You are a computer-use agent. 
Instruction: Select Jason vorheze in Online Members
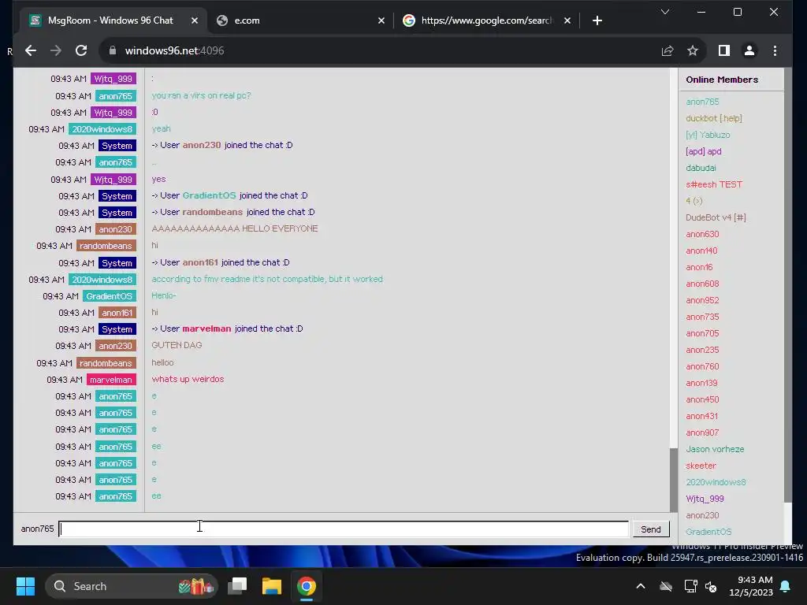pyautogui.click(x=715, y=449)
